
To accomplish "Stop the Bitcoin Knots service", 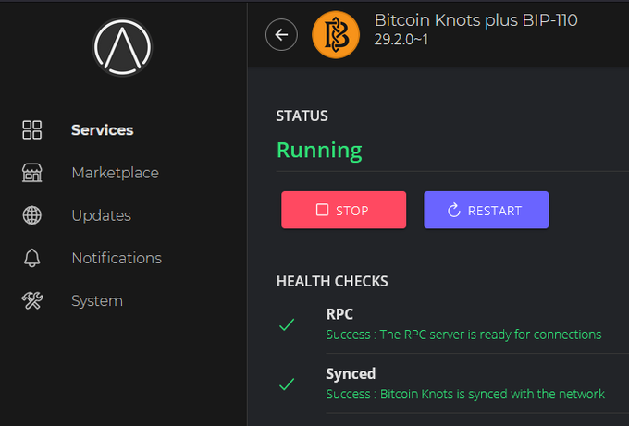I will (x=344, y=210).
